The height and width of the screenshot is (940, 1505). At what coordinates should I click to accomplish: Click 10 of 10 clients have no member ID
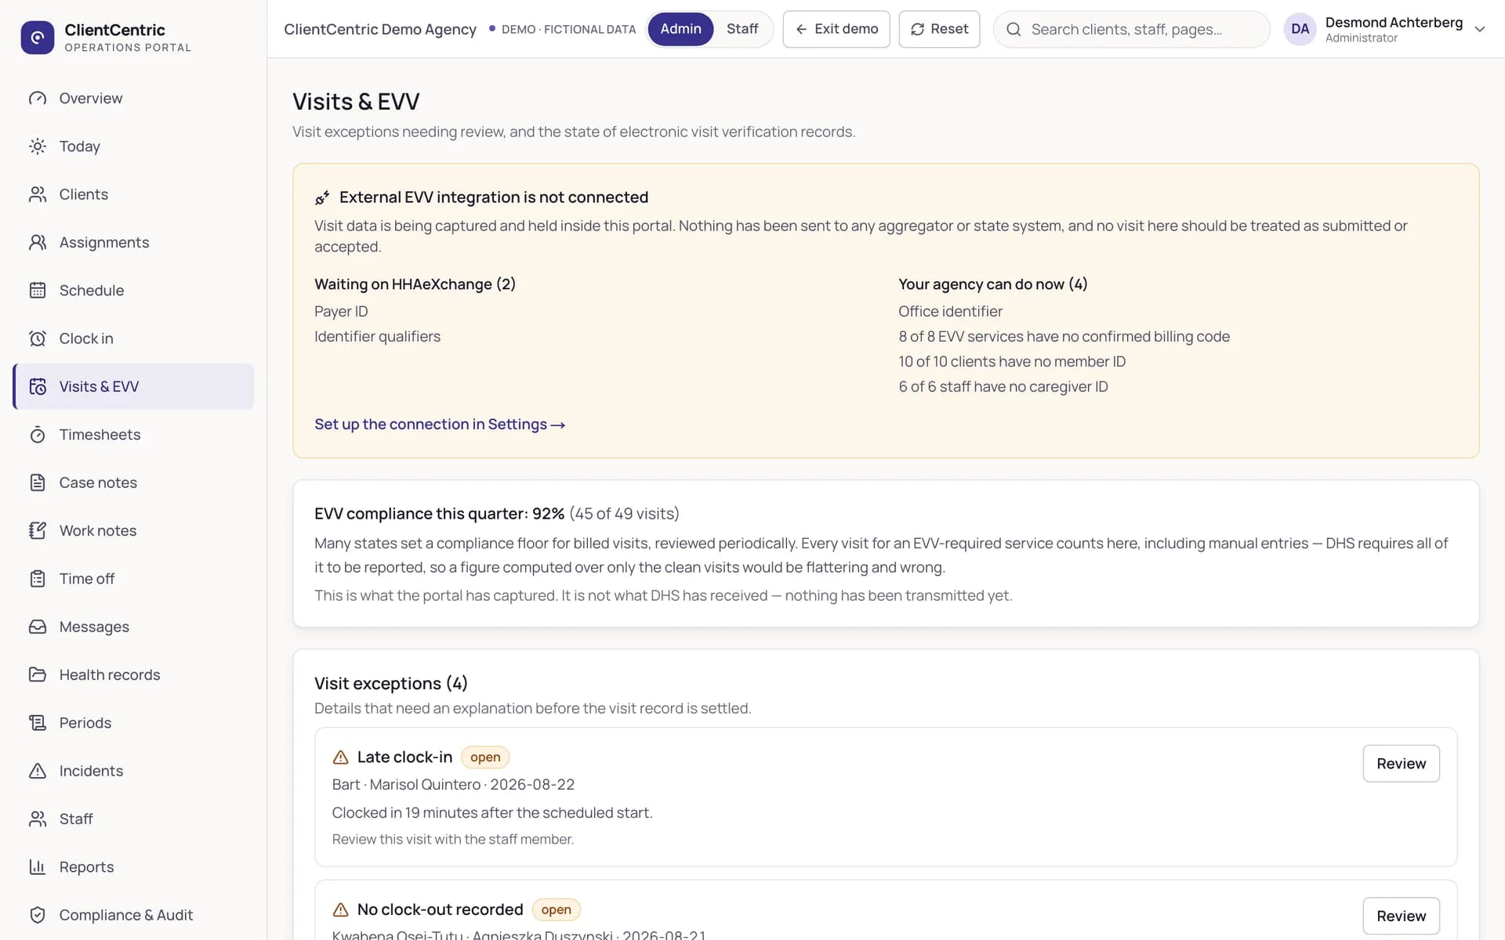(1012, 362)
